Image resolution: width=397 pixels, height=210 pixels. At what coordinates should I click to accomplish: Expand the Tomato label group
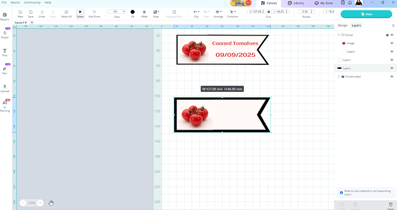pos(338,76)
